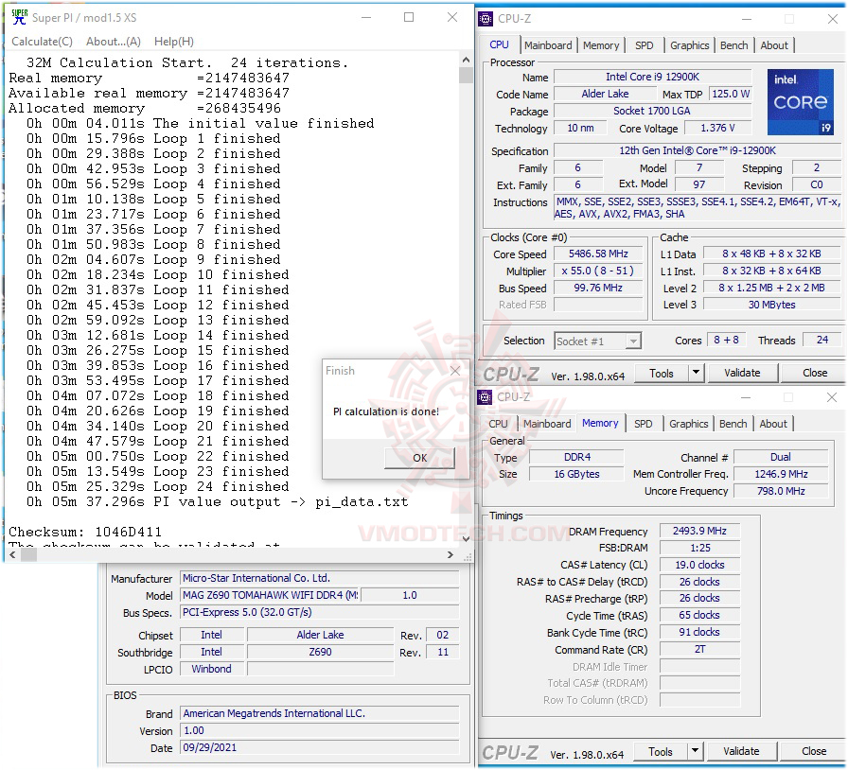This screenshot has height=770, width=848.
Task: Open SPD tab in lower CPU-Z window
Action: [643, 424]
